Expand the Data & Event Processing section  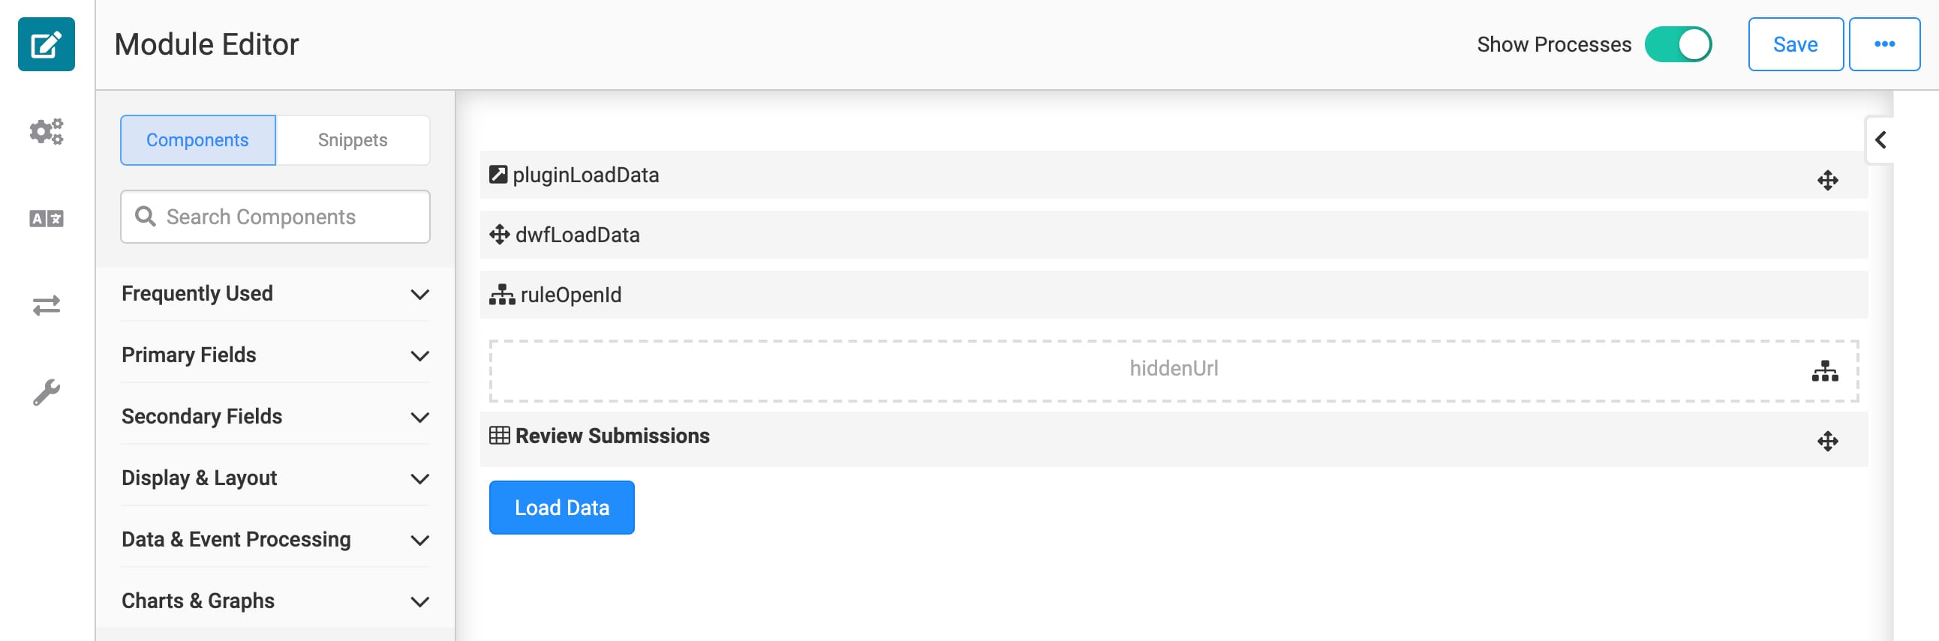pyautogui.click(x=275, y=540)
